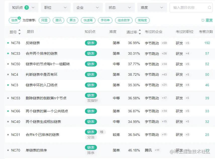Sort by 通过率 using its sort arrows
215x159 pixels.
(140, 32)
